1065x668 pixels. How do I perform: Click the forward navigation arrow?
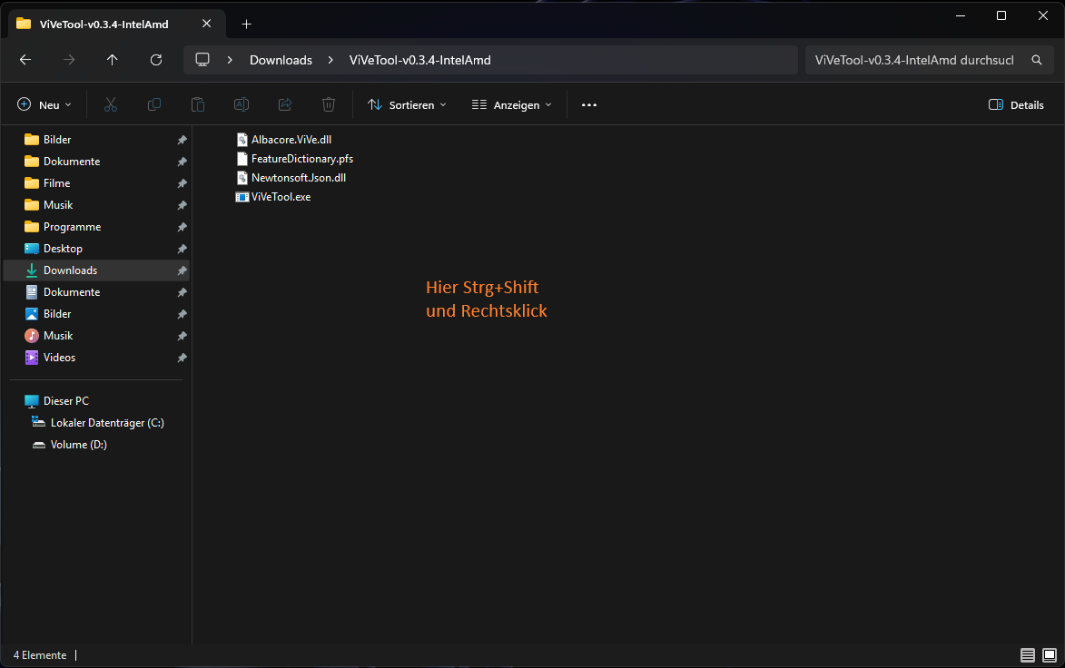(69, 60)
